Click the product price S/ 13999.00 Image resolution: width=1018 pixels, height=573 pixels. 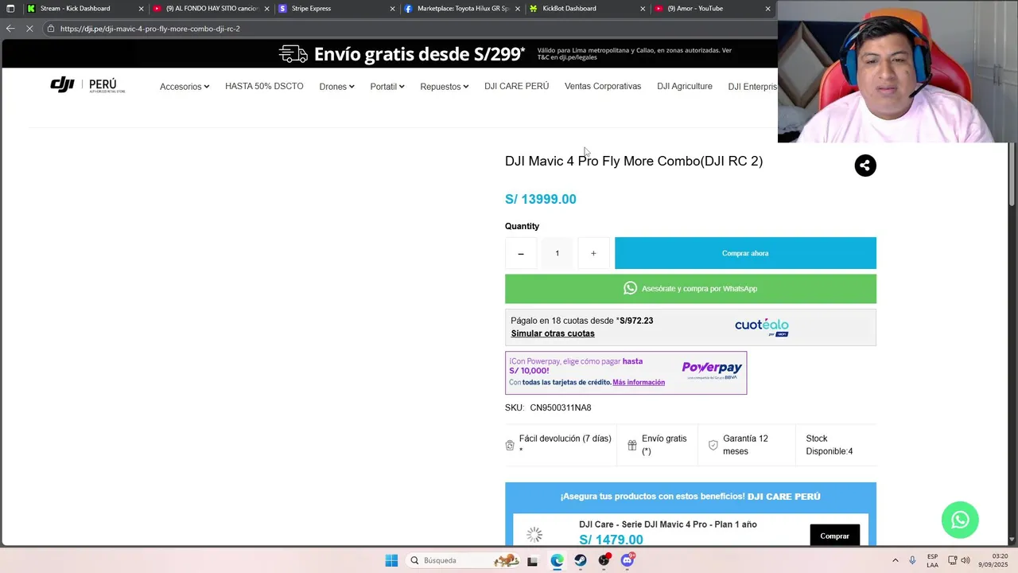pyautogui.click(x=541, y=199)
